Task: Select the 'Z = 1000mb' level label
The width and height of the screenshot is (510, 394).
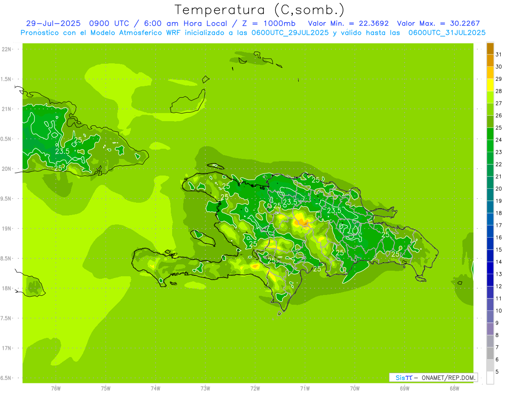Action: pyautogui.click(x=269, y=23)
